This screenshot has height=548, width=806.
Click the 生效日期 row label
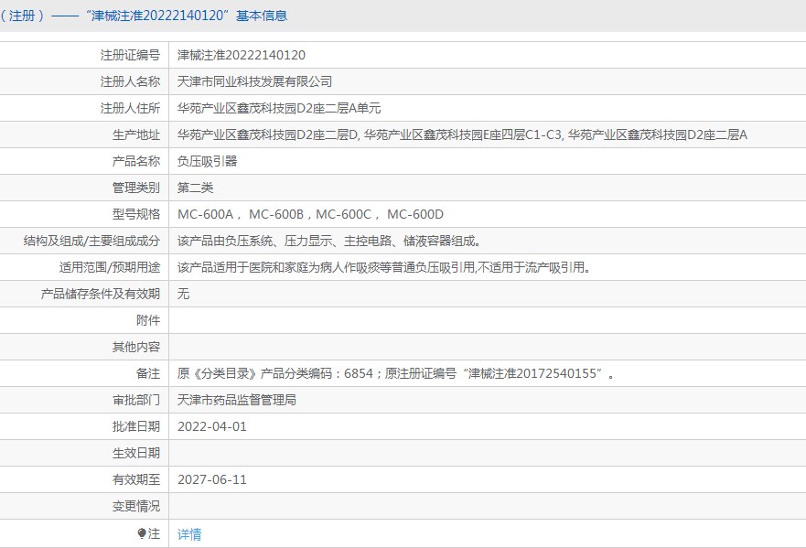(136, 454)
